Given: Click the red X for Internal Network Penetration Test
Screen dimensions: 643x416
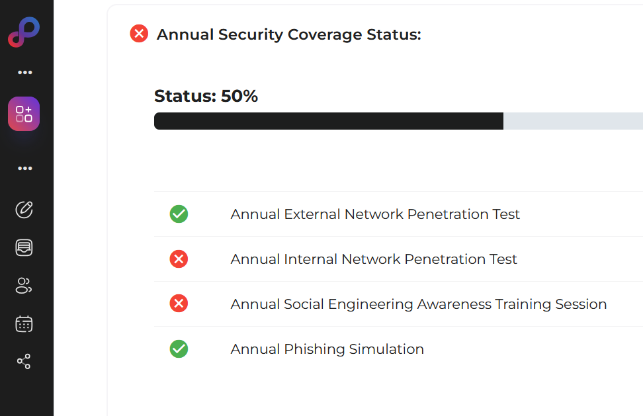Looking at the screenshot, I should (x=179, y=259).
